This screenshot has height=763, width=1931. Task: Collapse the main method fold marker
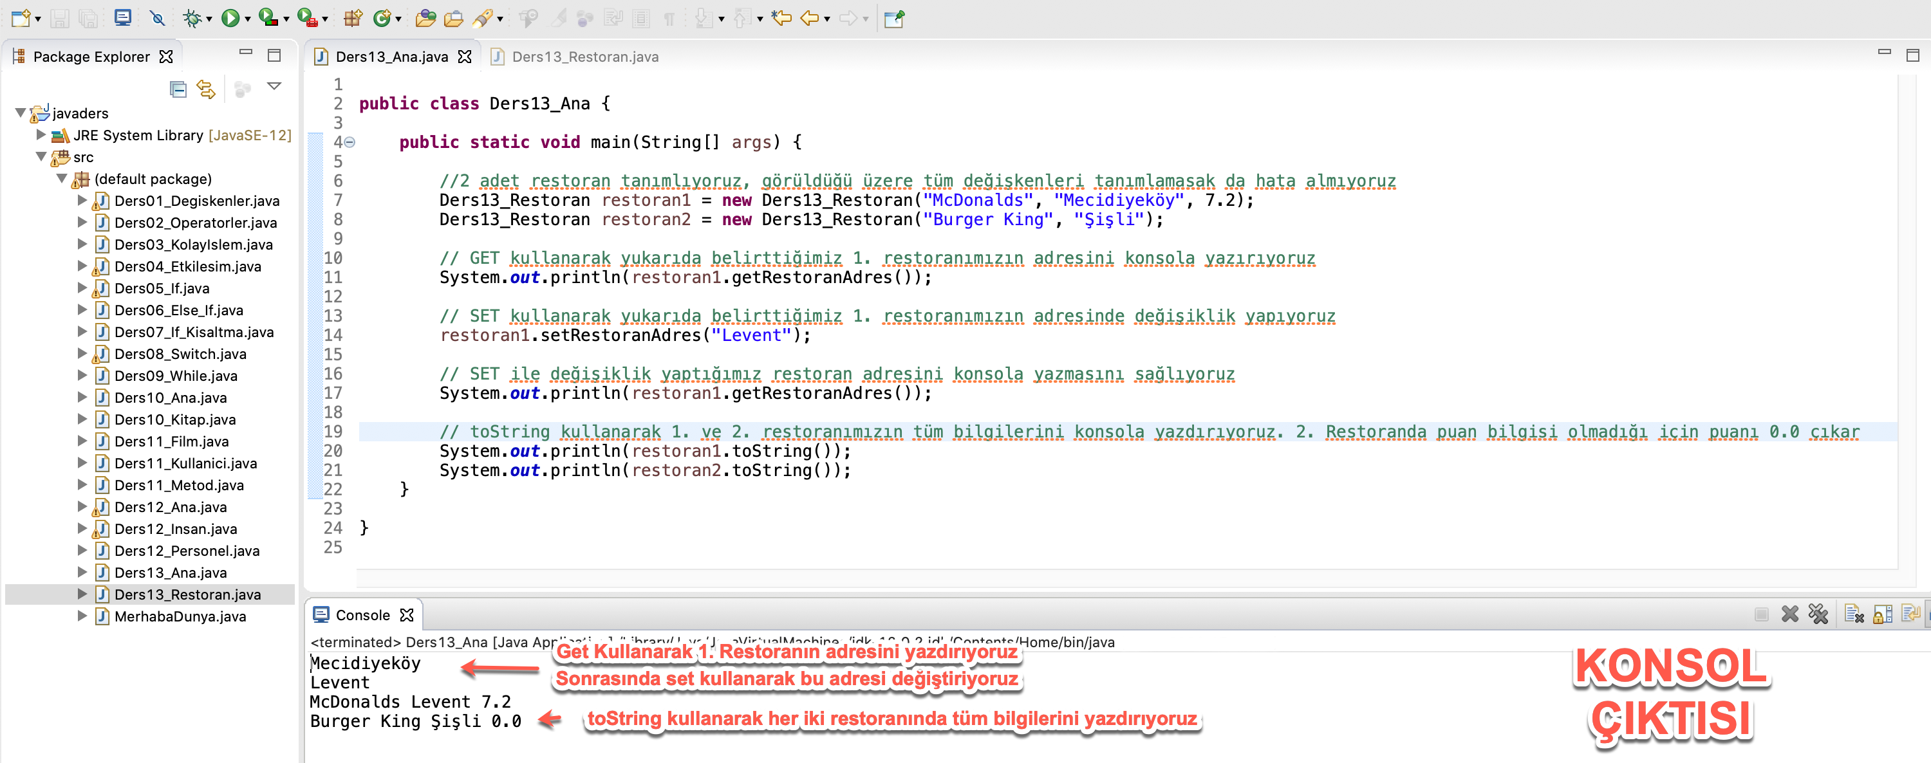pos(350,142)
